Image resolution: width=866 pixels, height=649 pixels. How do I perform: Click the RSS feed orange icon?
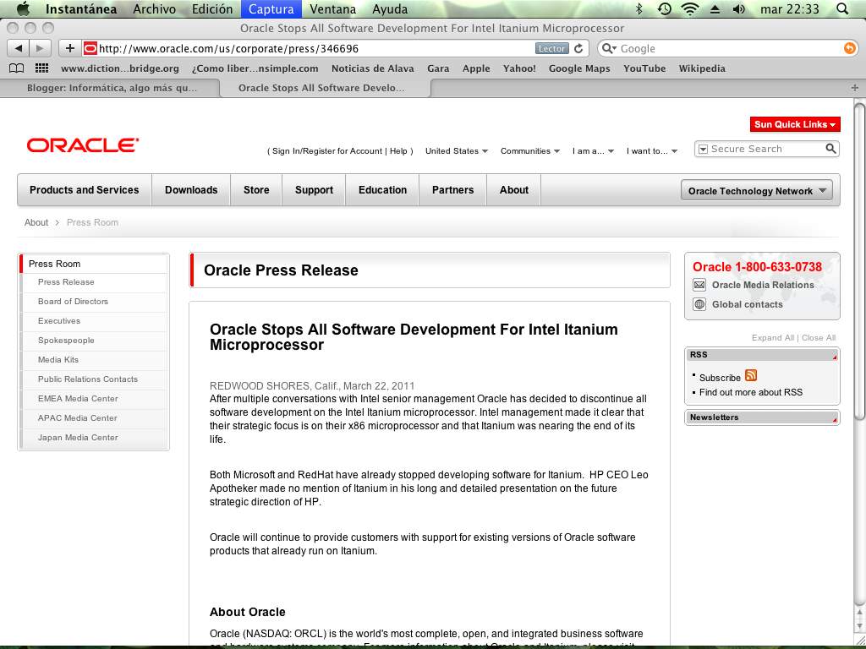tap(751, 375)
